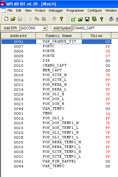The width and height of the screenshot is (118, 177).
Task: Click the Paste clipboard icon
Action: [44, 19]
